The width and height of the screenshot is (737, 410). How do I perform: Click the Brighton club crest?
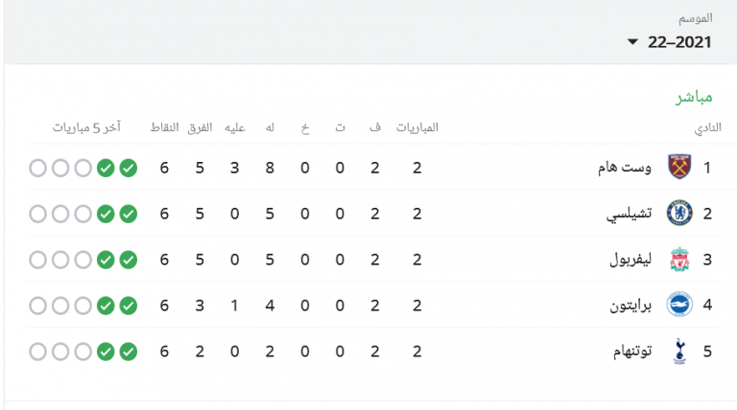pyautogui.click(x=679, y=305)
